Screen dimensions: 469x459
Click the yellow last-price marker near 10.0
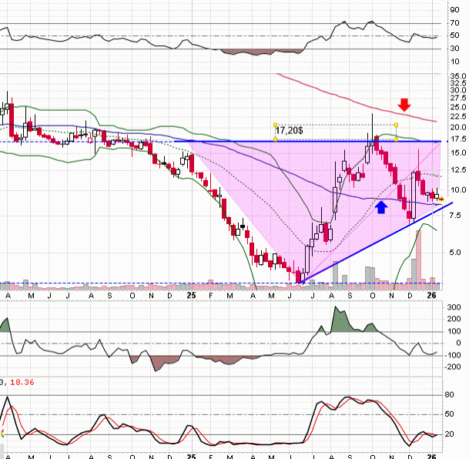[x=441, y=199]
